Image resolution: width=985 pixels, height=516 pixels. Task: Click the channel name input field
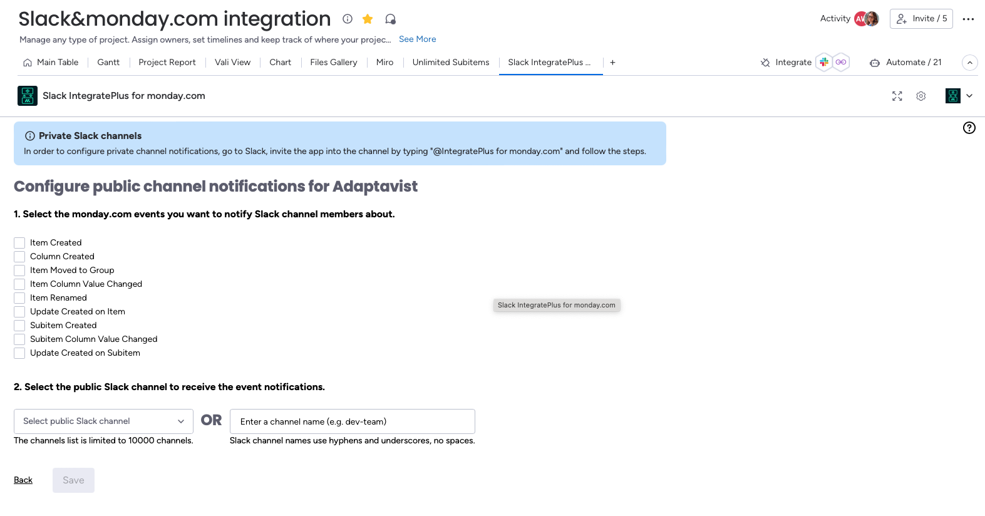(353, 421)
